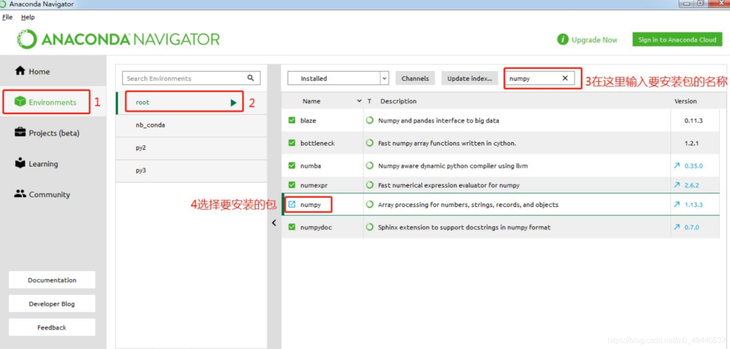Click the blaze row type circle icon
The width and height of the screenshot is (730, 349).
tap(369, 120)
